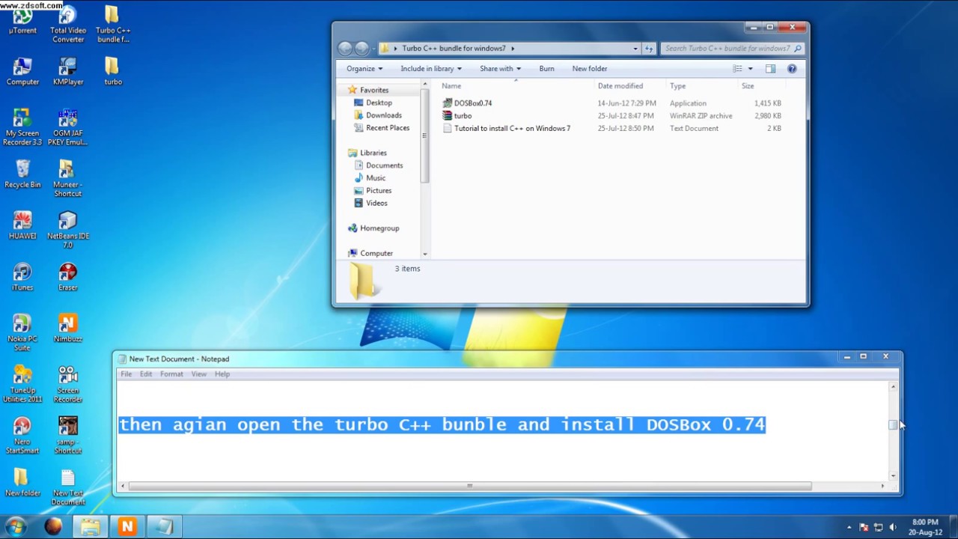Select the samp shortcut desktop icon
The image size is (958, 539).
click(x=68, y=436)
